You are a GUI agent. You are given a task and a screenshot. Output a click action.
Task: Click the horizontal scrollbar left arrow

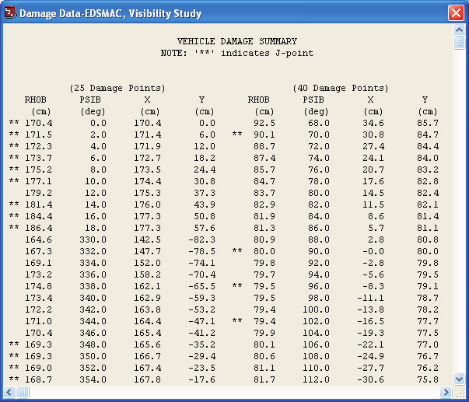(x=9, y=392)
